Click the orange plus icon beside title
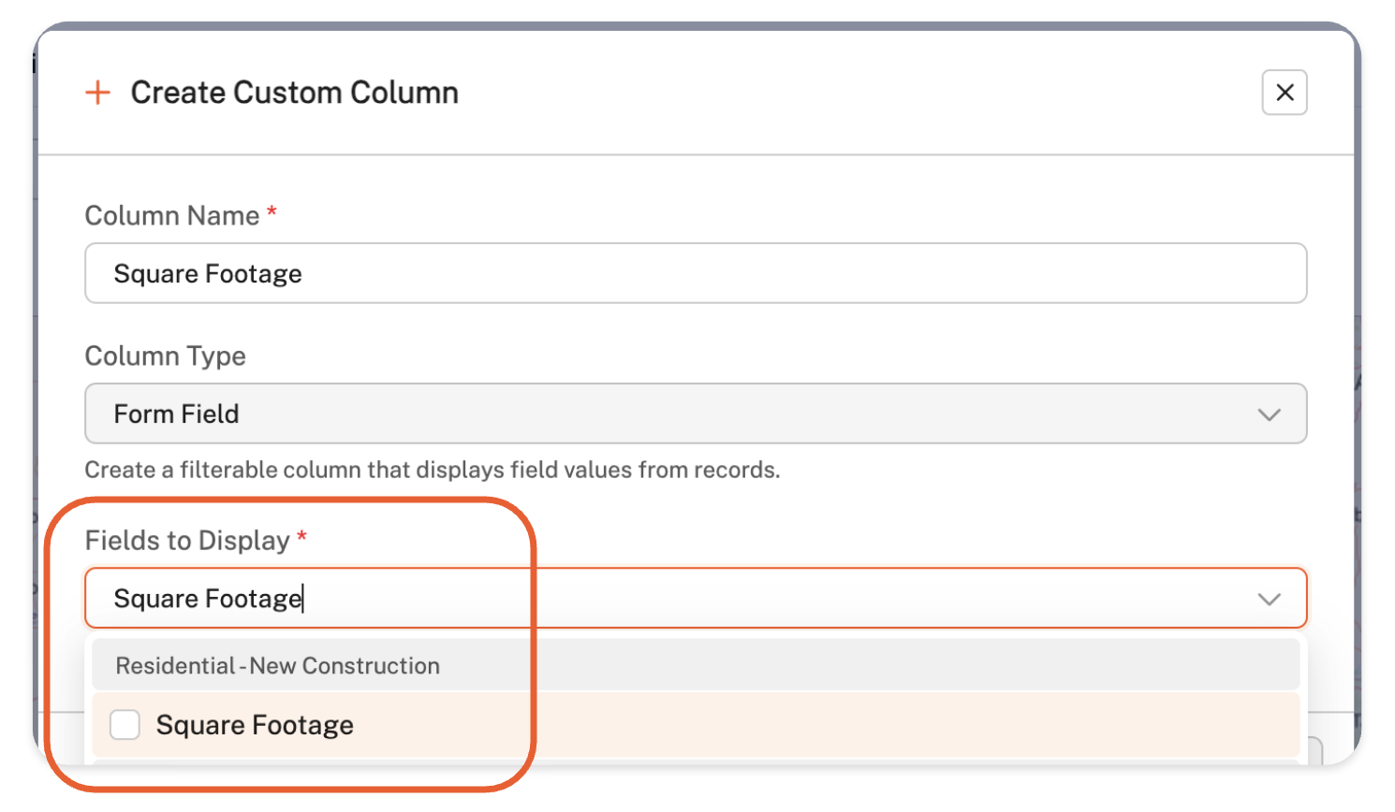The width and height of the screenshot is (1395, 812). point(97,93)
